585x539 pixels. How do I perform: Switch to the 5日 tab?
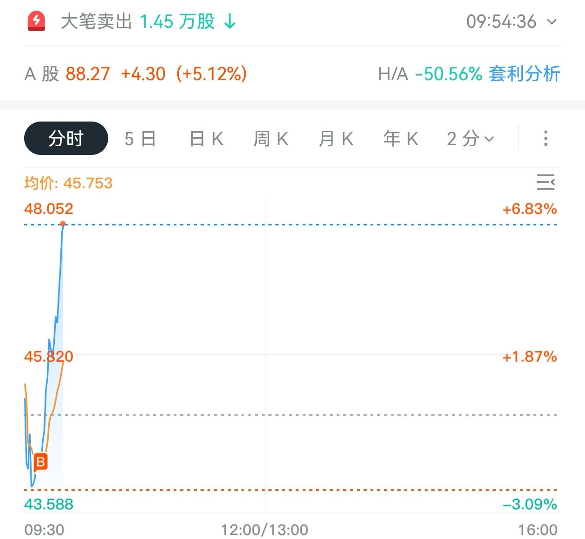click(x=140, y=138)
